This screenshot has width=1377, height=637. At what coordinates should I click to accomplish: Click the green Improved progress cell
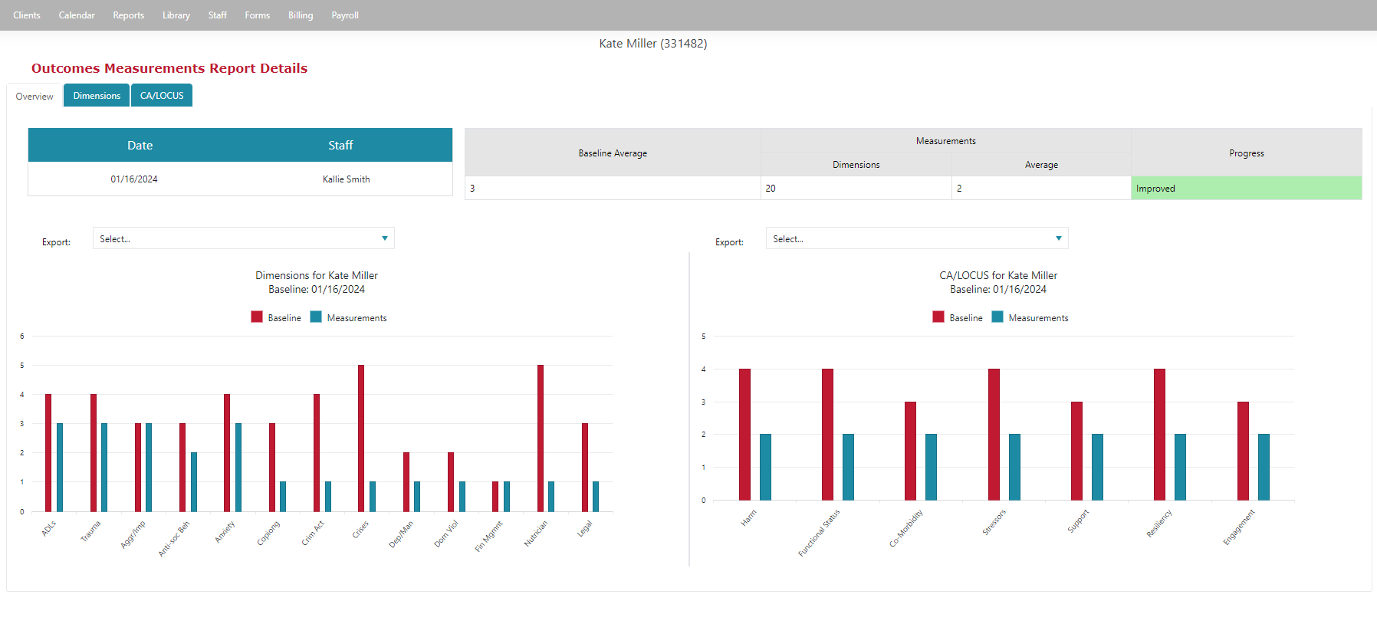(1246, 189)
